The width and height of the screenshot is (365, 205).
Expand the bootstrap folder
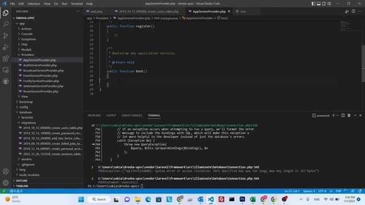[x=26, y=102]
